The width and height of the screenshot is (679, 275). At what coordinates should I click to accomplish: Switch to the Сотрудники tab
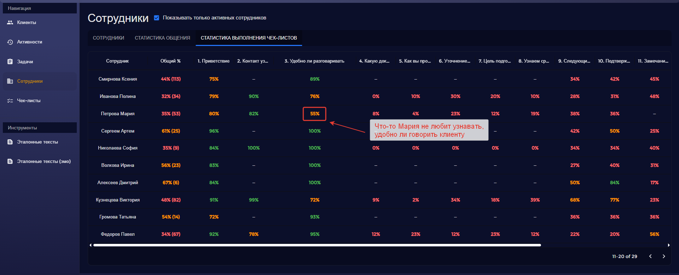[108, 38]
